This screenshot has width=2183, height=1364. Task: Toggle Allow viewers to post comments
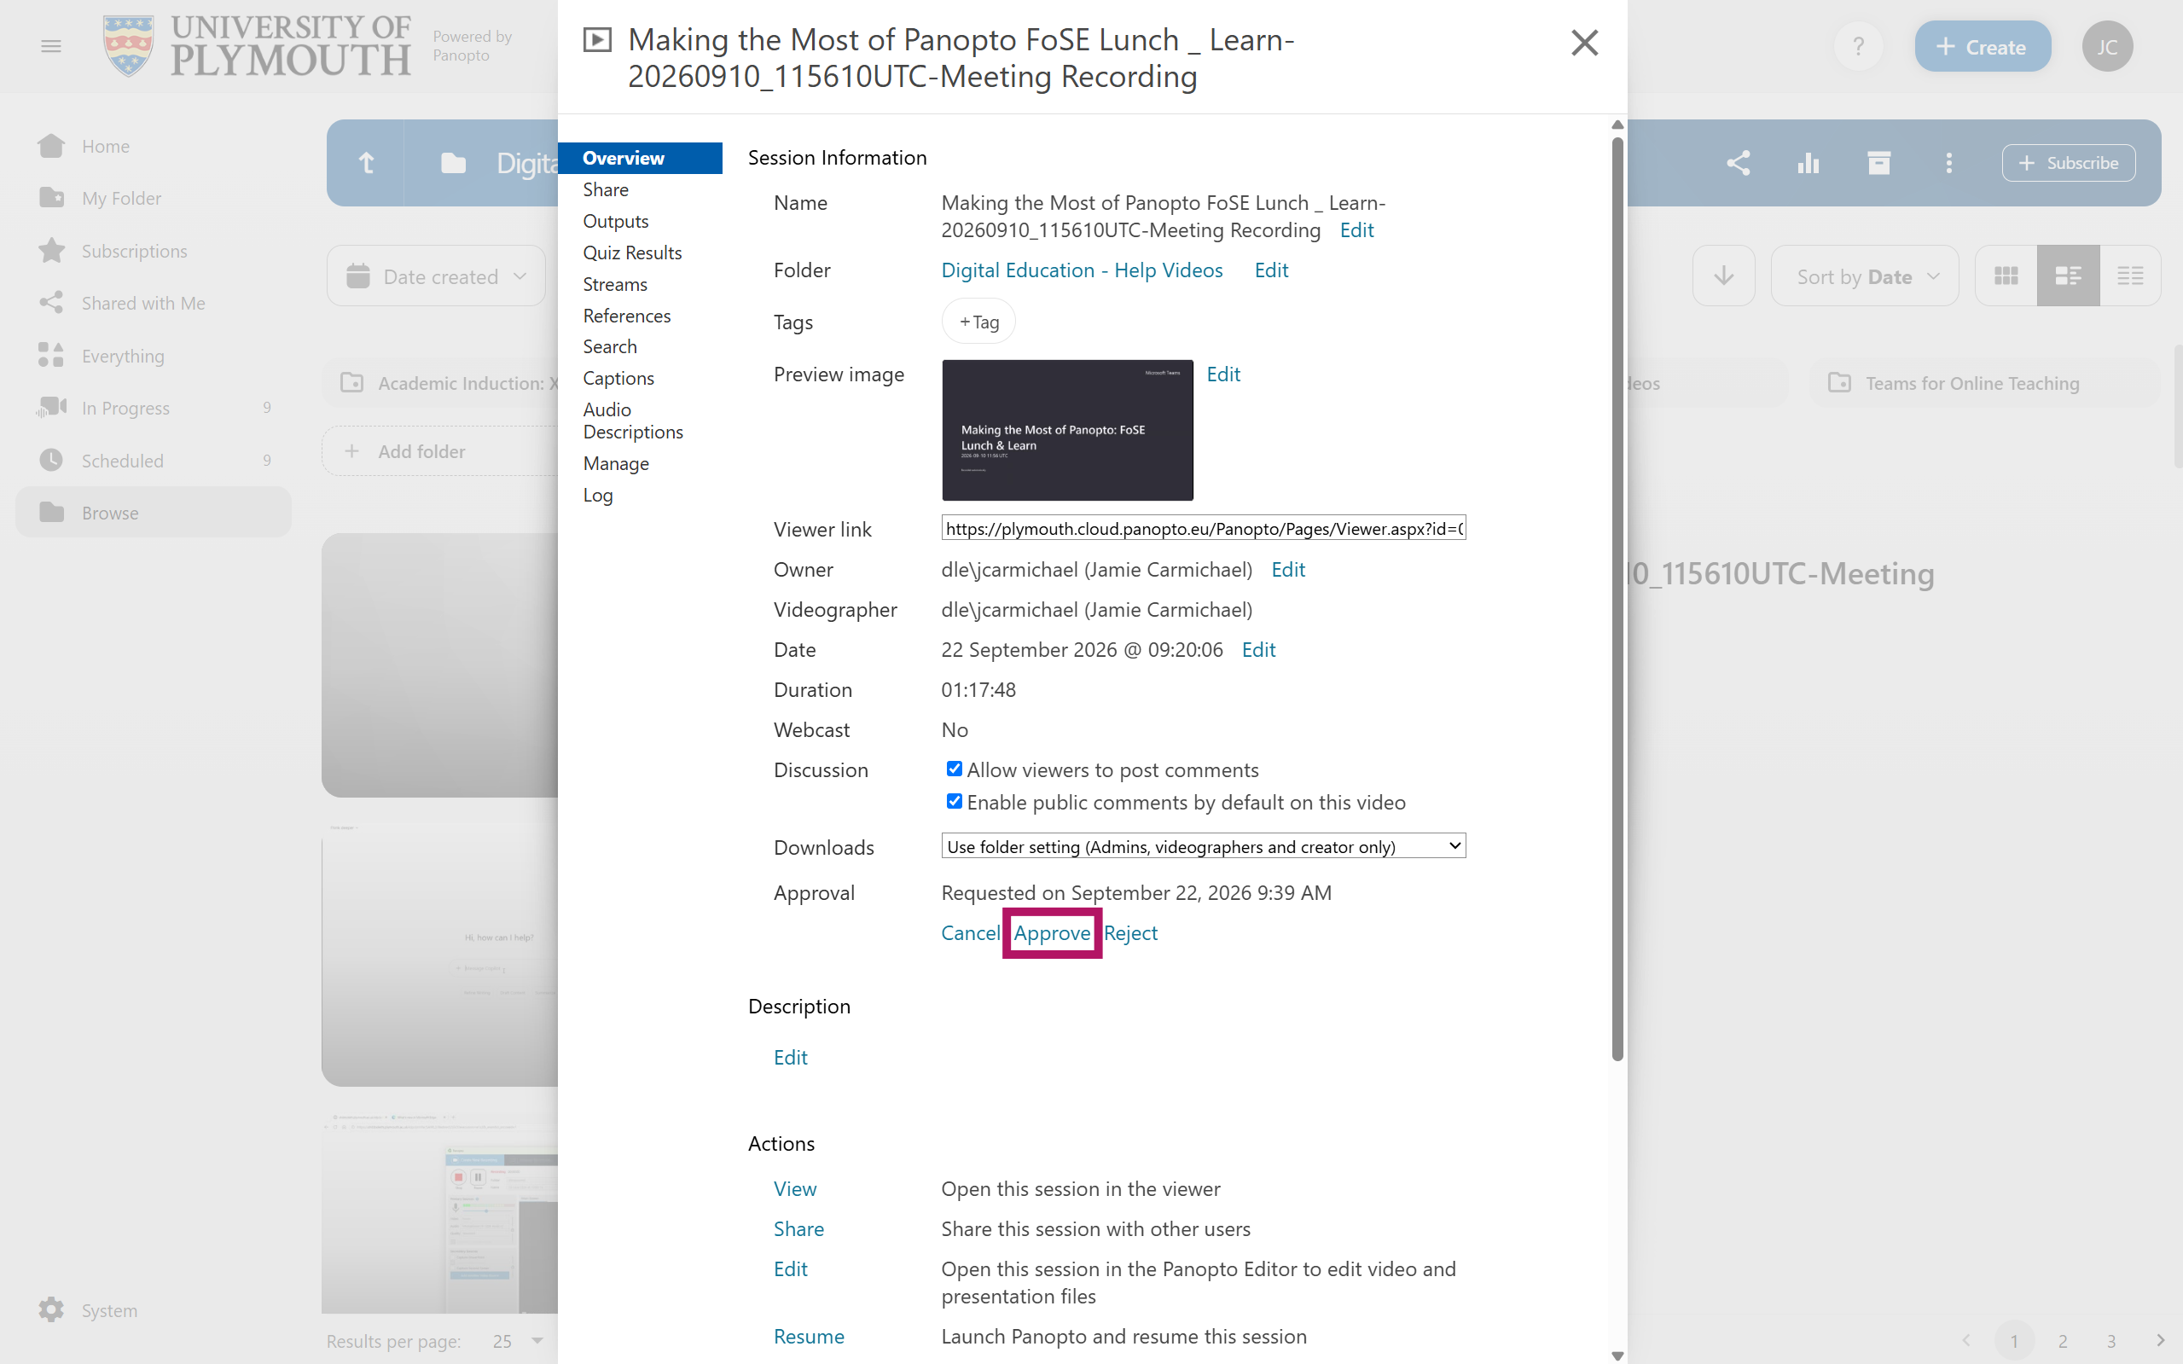[954, 769]
